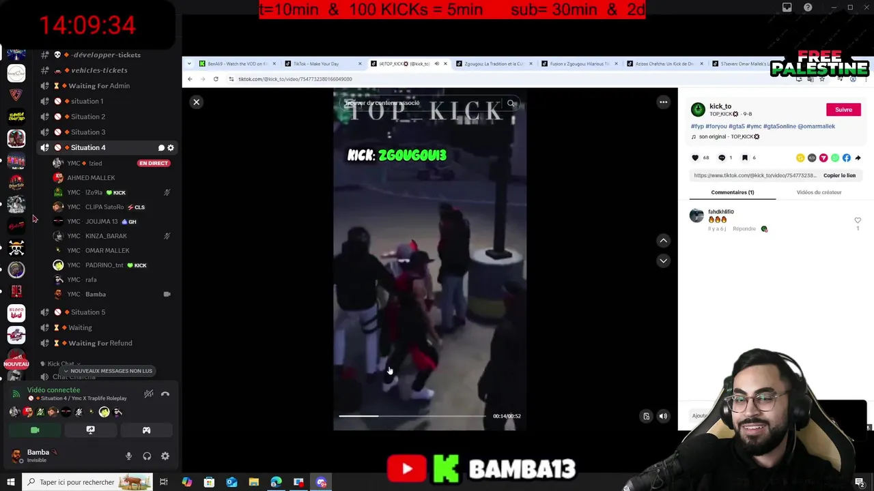
Task: Close the TikTok video viewer with the X icon
Action: (x=196, y=102)
